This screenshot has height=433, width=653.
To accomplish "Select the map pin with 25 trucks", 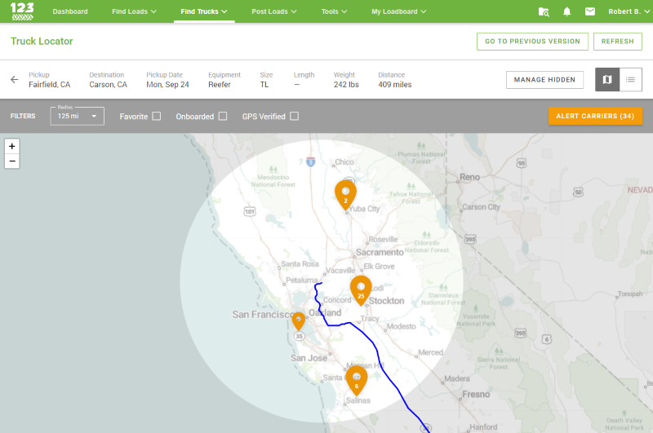I will click(361, 290).
